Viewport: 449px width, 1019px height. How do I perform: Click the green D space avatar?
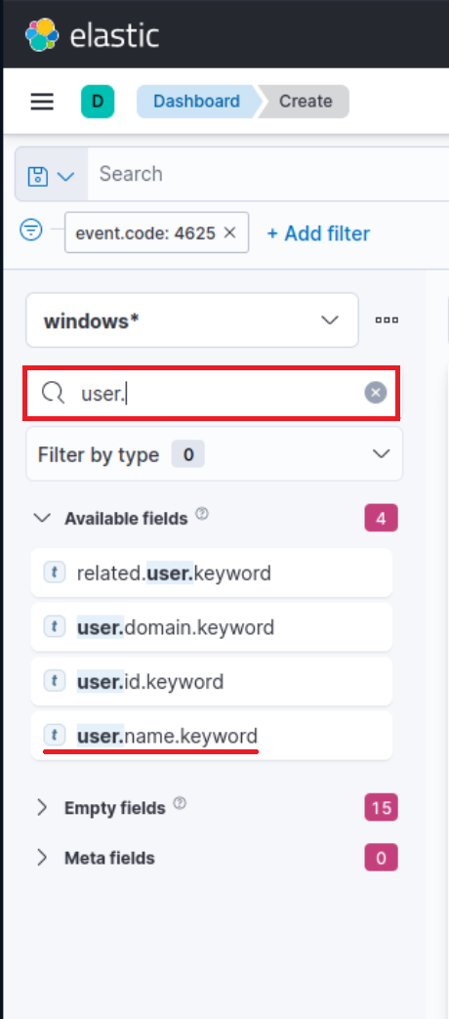(98, 102)
